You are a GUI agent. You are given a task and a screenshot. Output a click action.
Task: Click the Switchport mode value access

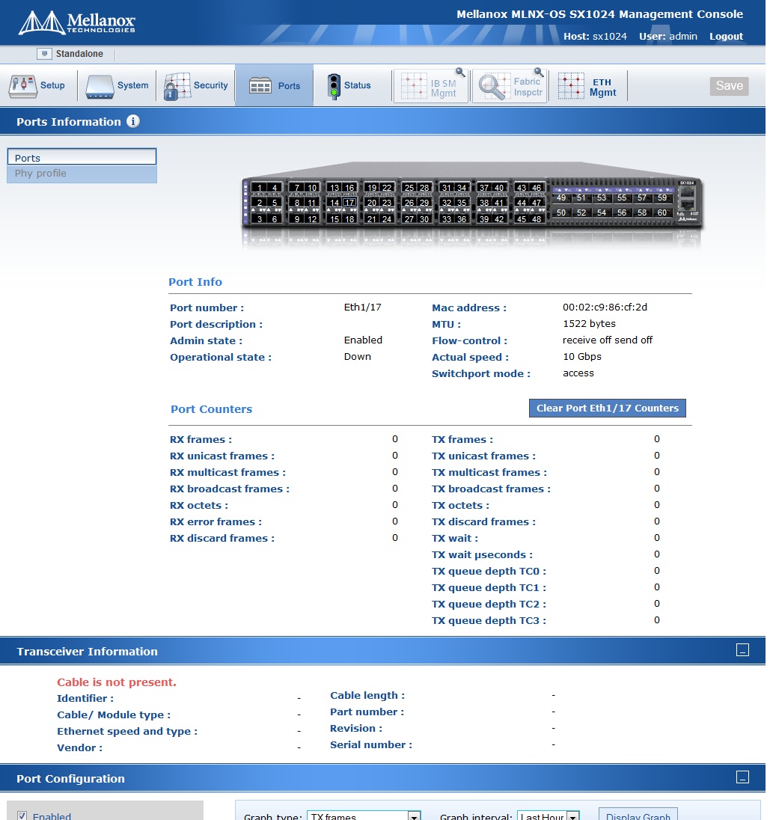[578, 373]
